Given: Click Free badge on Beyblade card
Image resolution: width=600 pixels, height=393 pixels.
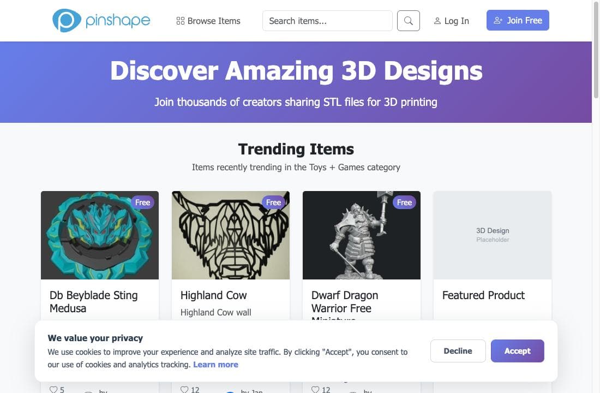Looking at the screenshot, I should (143, 203).
